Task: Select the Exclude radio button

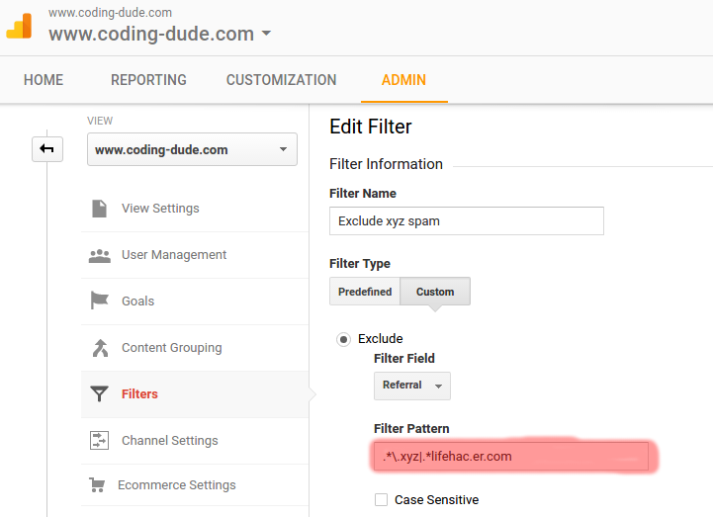Action: pos(343,339)
